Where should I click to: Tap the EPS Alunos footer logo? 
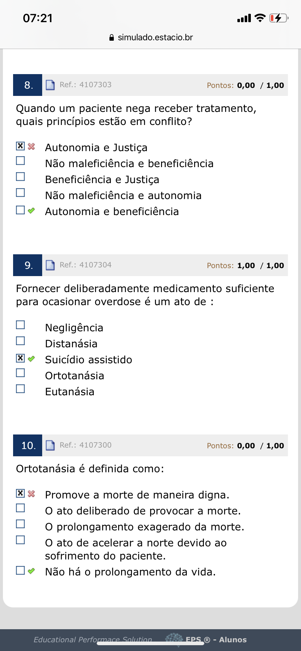point(206,640)
